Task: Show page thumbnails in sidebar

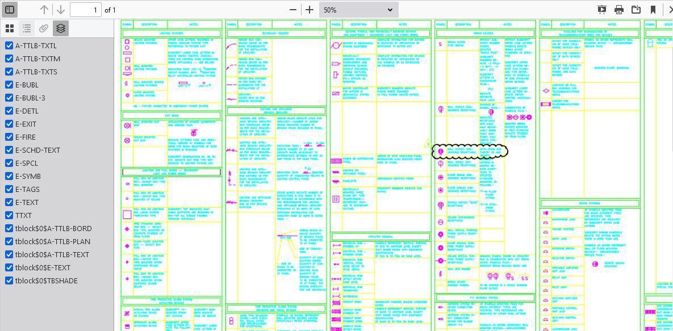Action: coord(10,28)
